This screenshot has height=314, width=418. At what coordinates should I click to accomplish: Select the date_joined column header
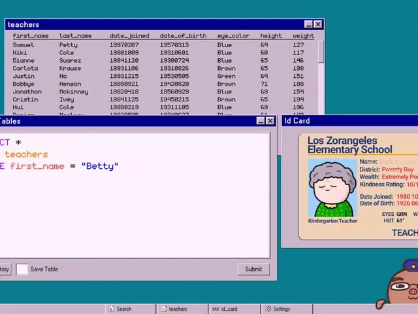(129, 36)
